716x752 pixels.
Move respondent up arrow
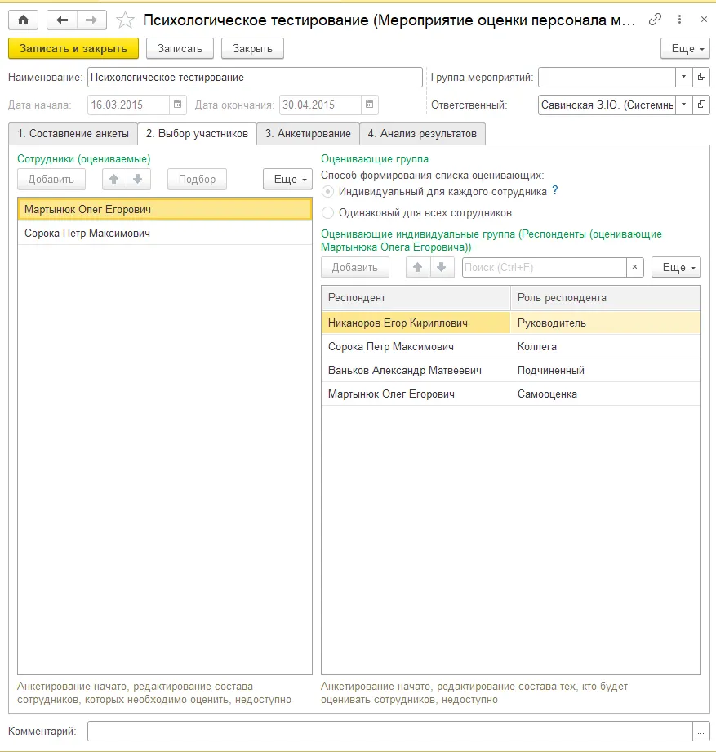tap(418, 268)
